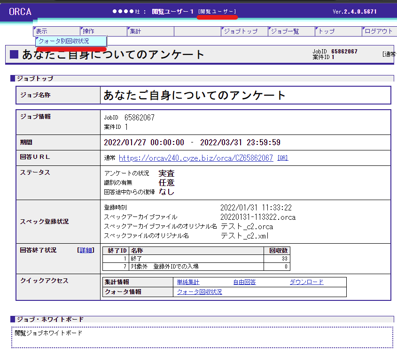Open the クォータ回収状況 link
397x351 pixels.
click(x=200, y=292)
